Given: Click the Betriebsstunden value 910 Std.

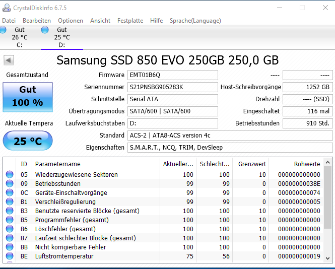Looking at the screenshot, I should pyautogui.click(x=308, y=123).
